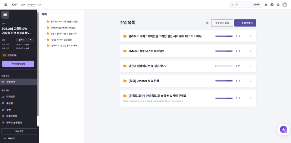This screenshot has width=291, height=143.
Task: Select 수업 목록 in the sidebar
Action: coord(18,82)
